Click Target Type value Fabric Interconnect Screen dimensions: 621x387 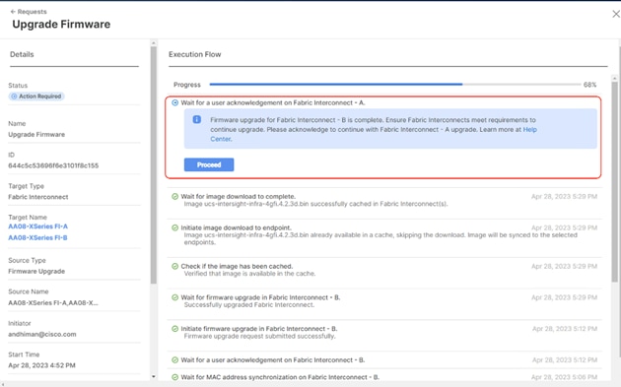tap(38, 197)
